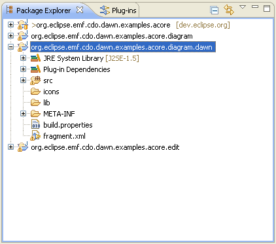
Task: Click the Collapse All toolbar icon
Action: 214,10
